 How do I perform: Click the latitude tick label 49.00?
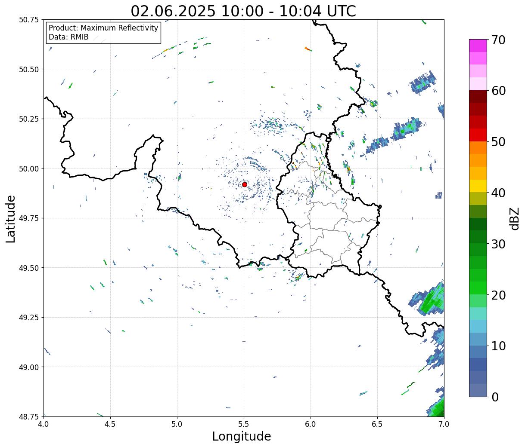29,367
